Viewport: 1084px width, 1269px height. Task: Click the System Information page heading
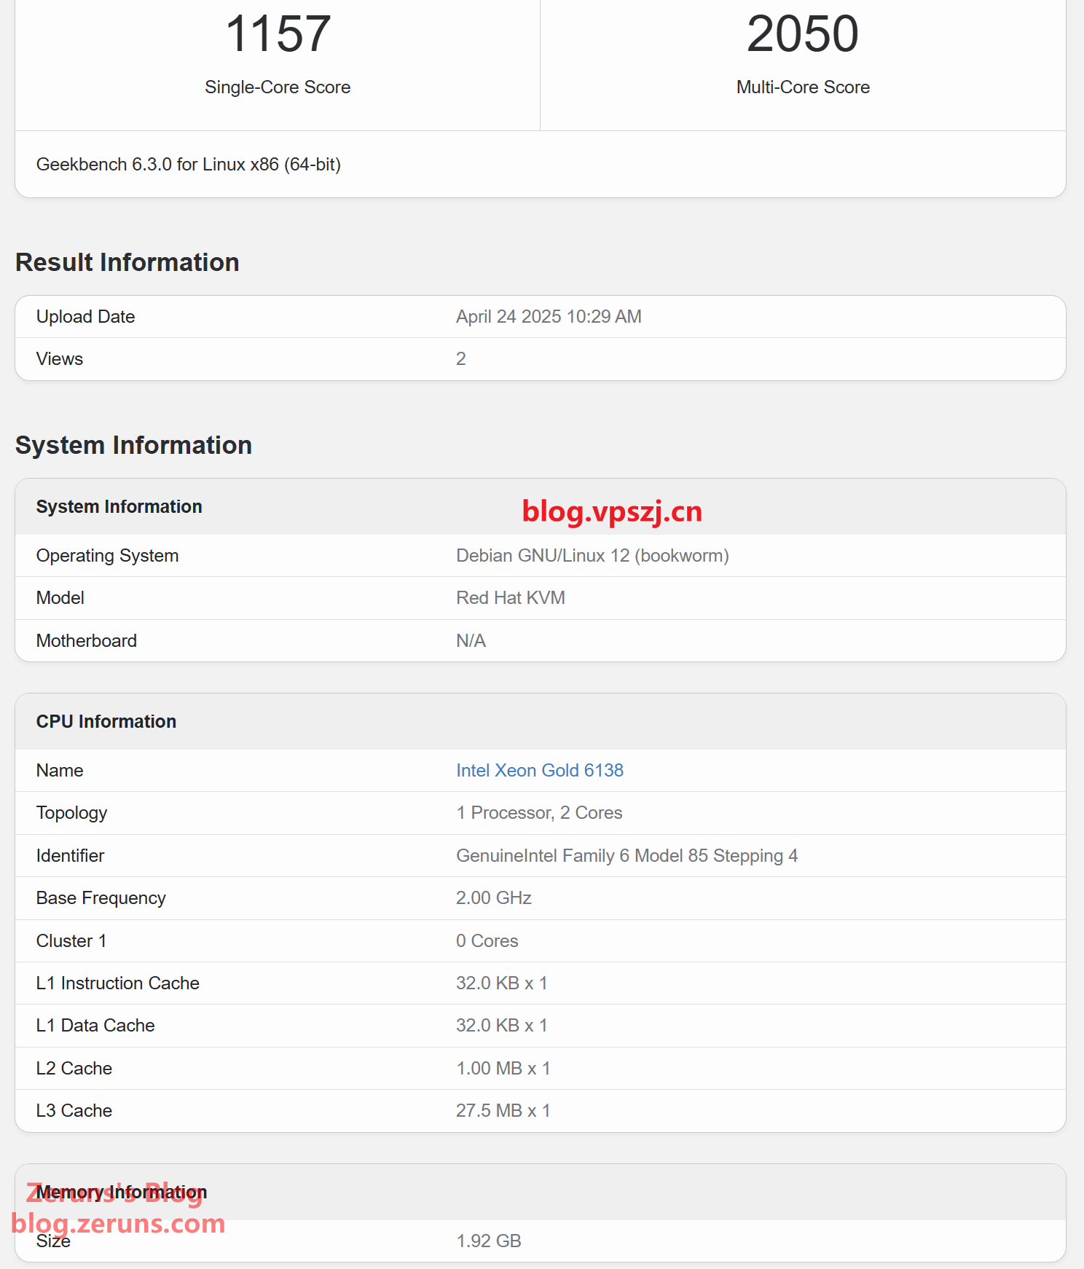coord(133,445)
